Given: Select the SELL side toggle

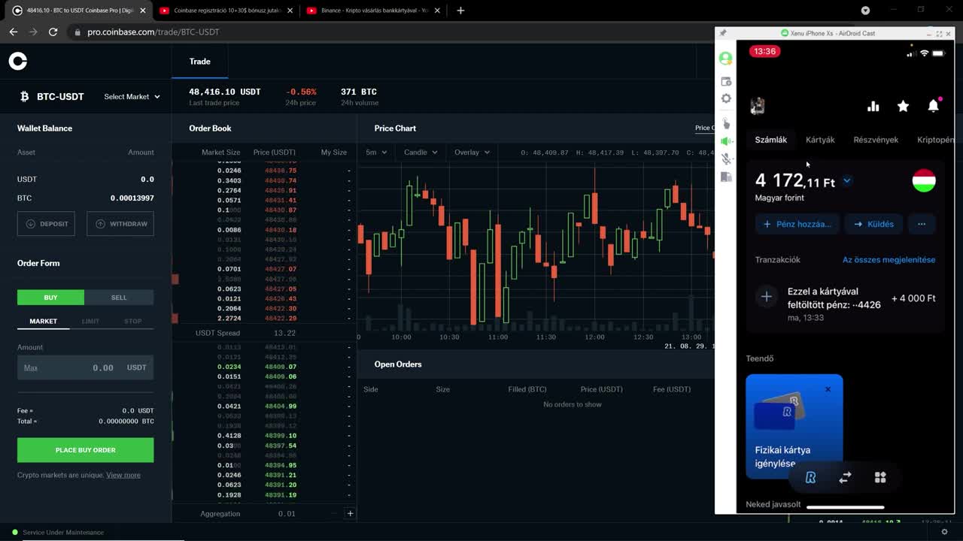Looking at the screenshot, I should click(119, 298).
